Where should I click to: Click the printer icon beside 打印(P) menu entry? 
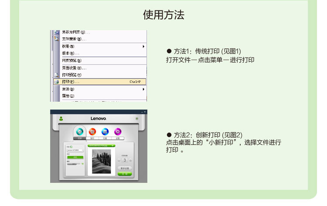point(56,82)
